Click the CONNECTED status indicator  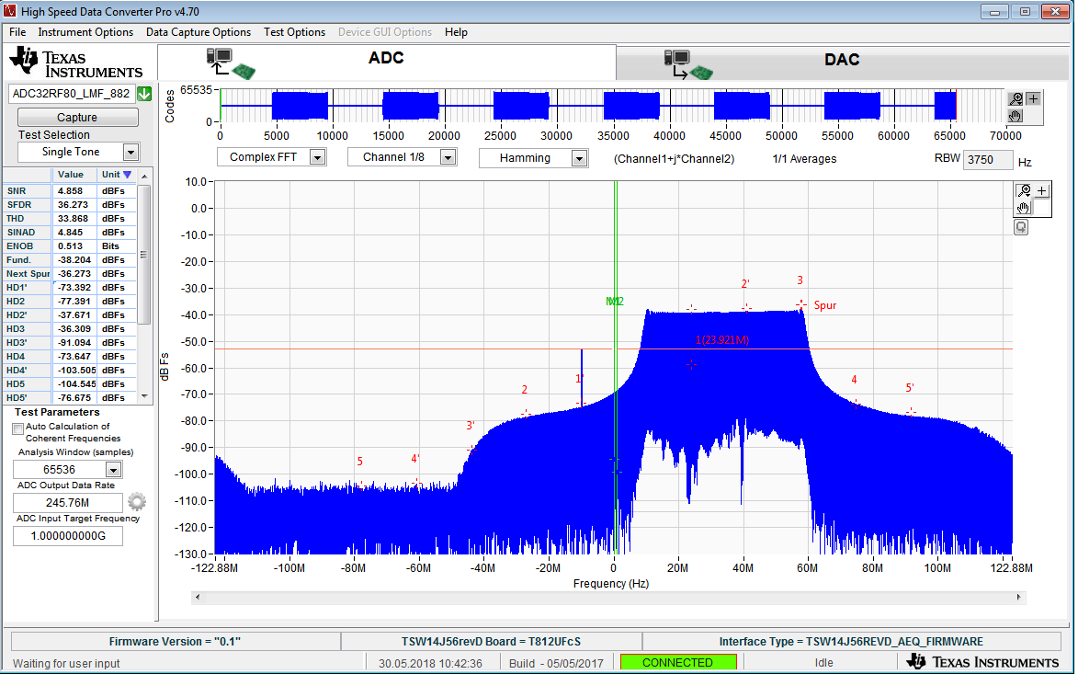[678, 662]
